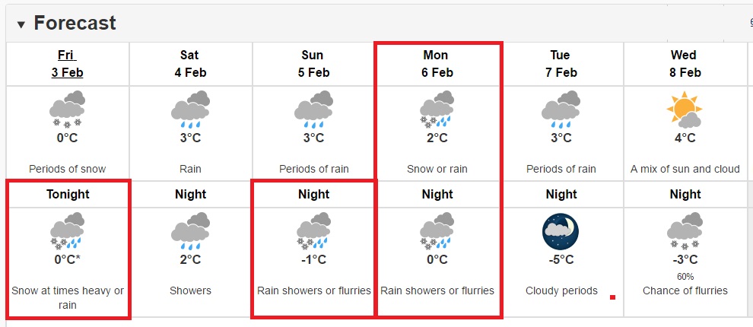The width and height of the screenshot is (753, 327).
Task: Click the Monday night flurries icon
Action: [x=437, y=231]
